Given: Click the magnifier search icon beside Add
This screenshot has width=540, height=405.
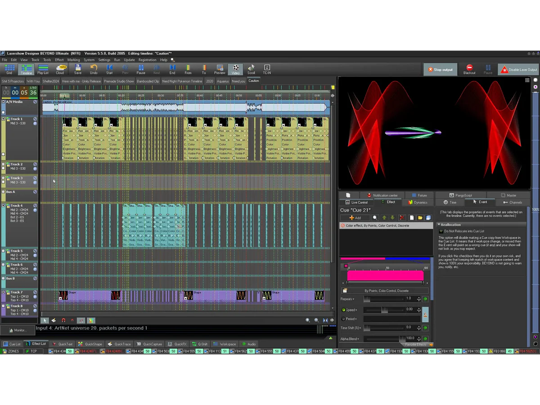Looking at the screenshot, I should click(374, 218).
